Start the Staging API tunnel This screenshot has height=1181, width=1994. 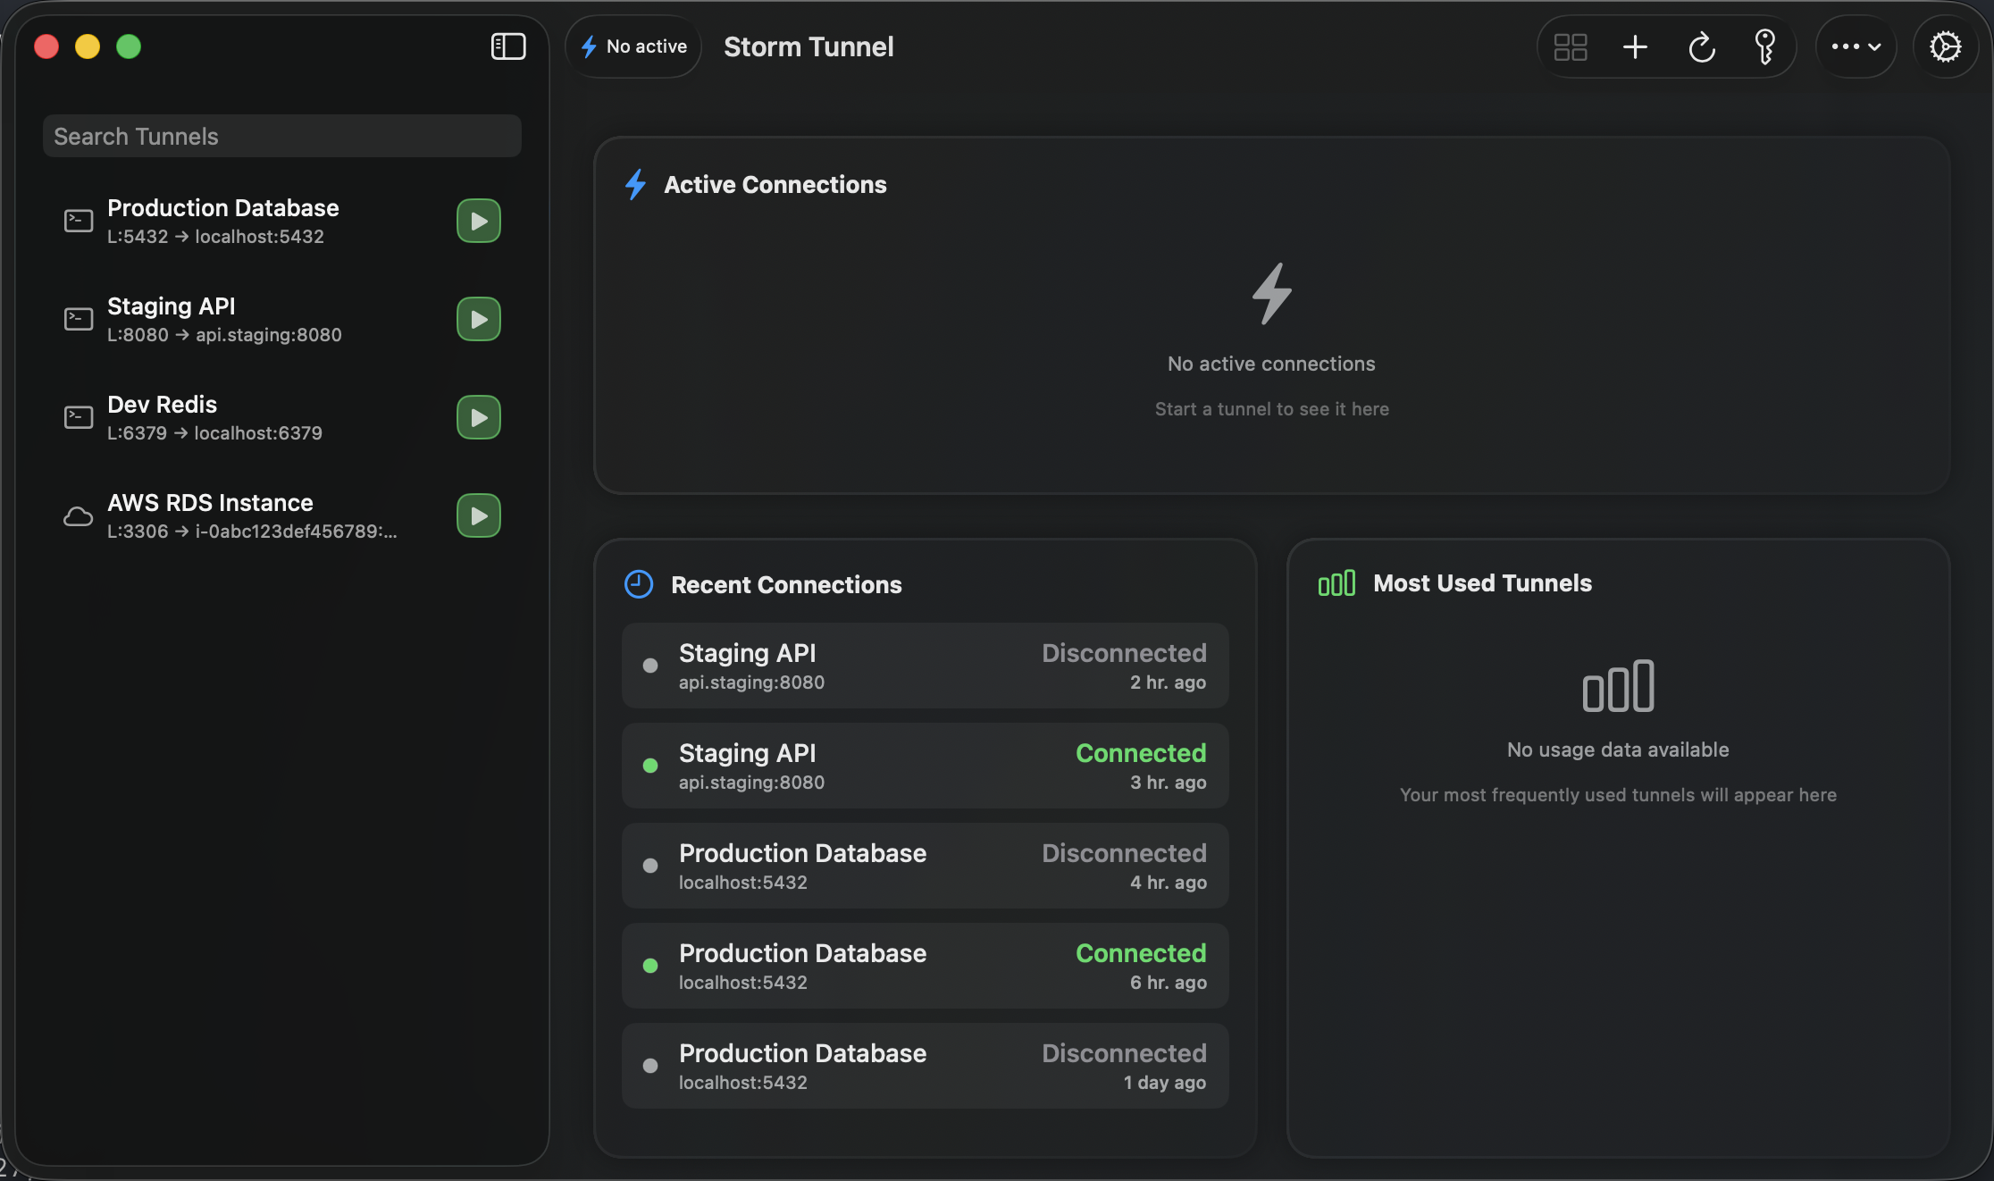(478, 319)
